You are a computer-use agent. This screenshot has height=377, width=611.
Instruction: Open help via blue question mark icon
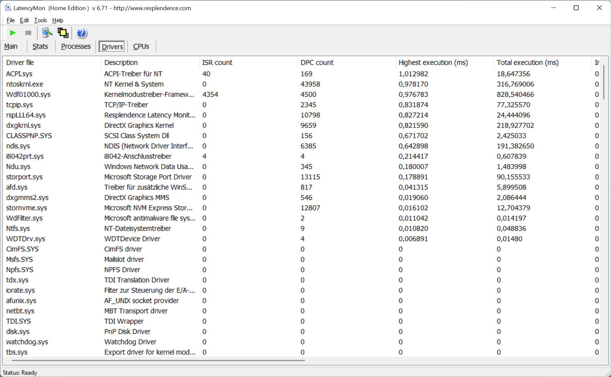pos(81,33)
